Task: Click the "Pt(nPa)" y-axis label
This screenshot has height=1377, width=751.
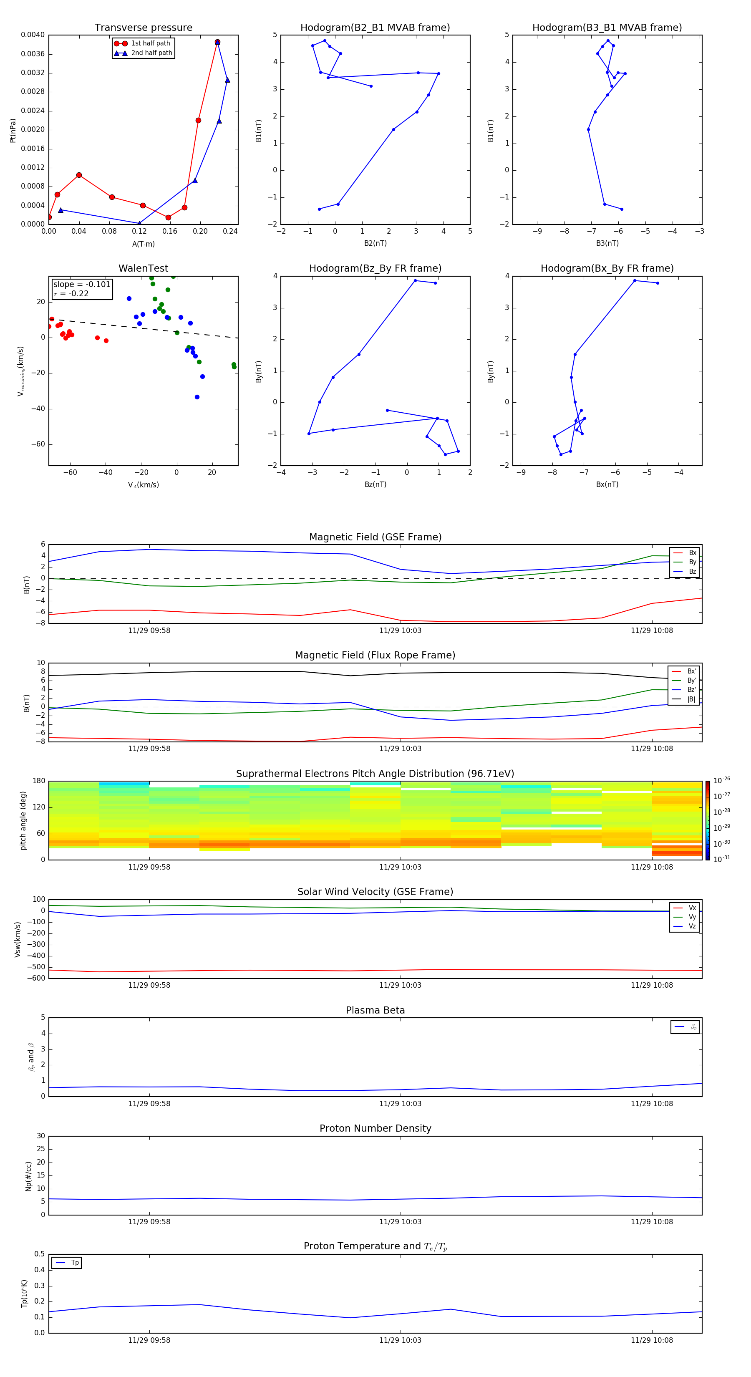Action: click(x=13, y=130)
